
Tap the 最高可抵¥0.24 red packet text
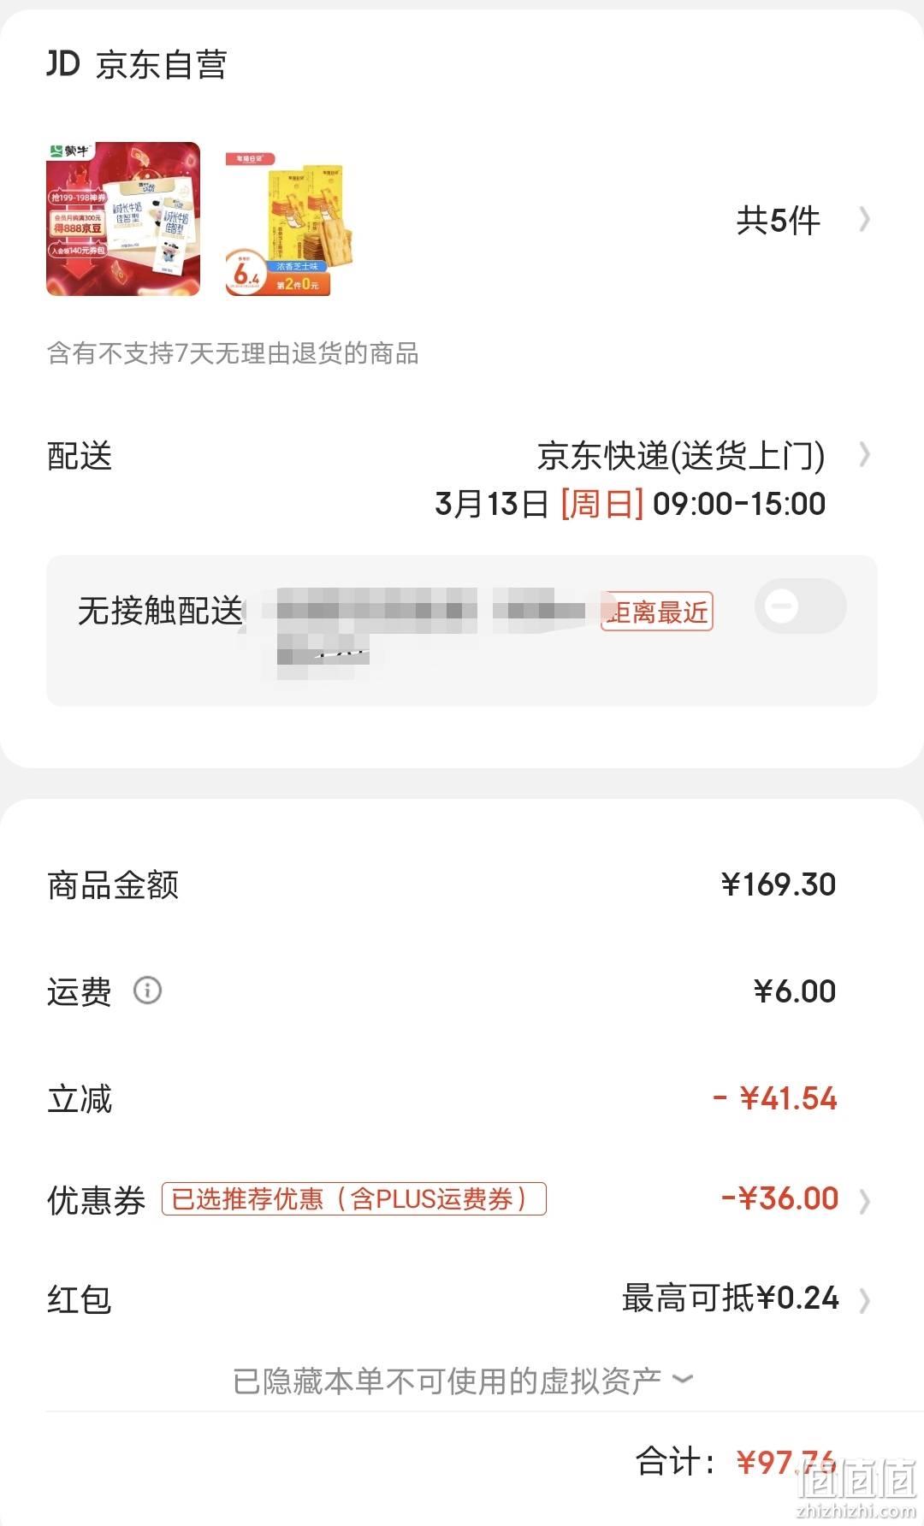pos(731,1298)
